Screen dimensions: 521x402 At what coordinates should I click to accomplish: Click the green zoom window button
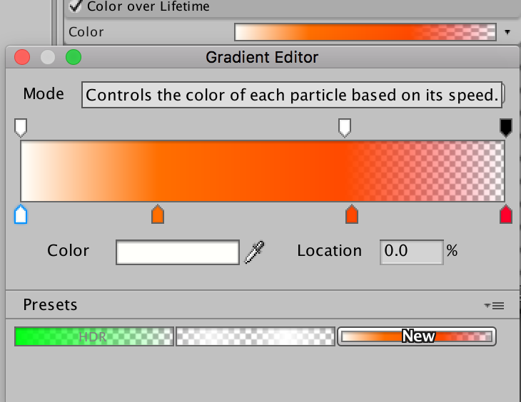(74, 57)
